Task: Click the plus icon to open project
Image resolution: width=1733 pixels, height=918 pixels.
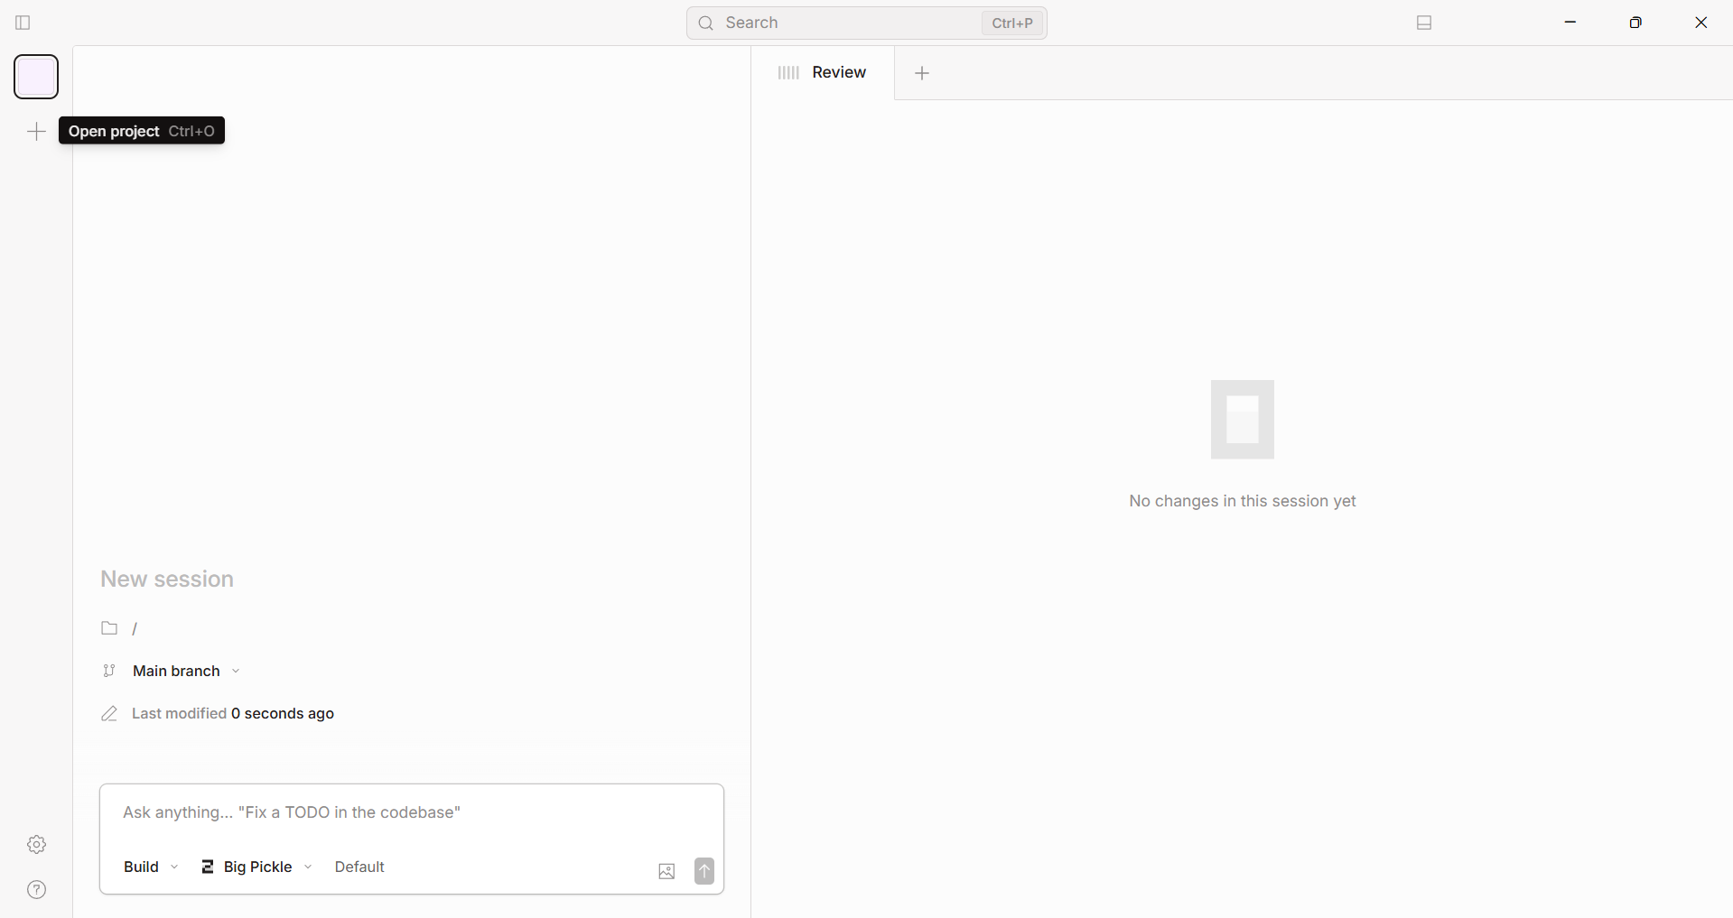Action: coord(36,132)
